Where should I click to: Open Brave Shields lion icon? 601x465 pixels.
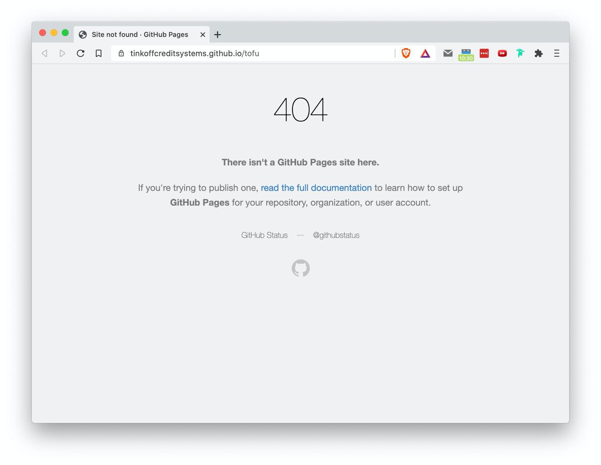(x=406, y=54)
